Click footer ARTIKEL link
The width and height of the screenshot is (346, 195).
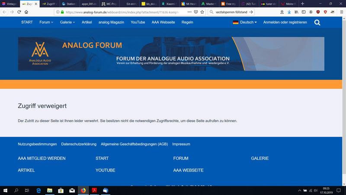click(26, 170)
